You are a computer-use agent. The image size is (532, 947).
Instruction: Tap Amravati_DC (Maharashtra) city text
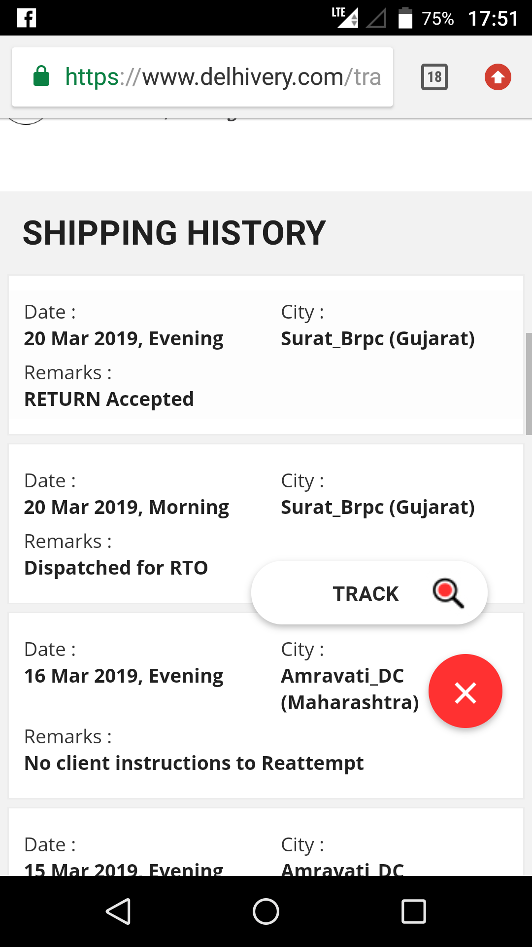pyautogui.click(x=349, y=689)
